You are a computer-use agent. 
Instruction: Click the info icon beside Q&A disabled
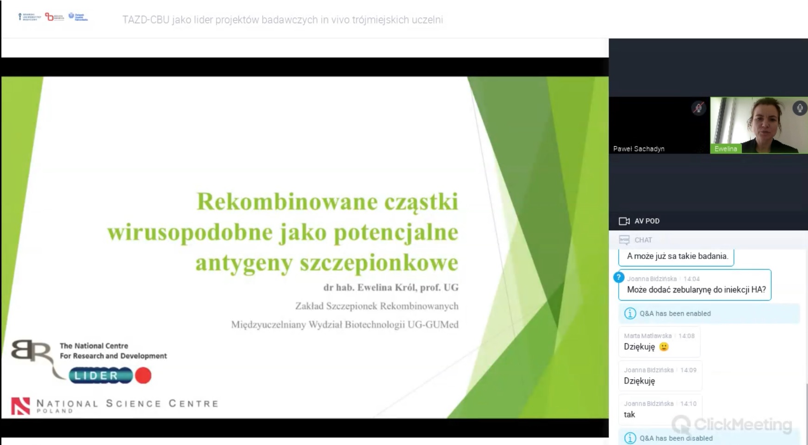[630, 438]
